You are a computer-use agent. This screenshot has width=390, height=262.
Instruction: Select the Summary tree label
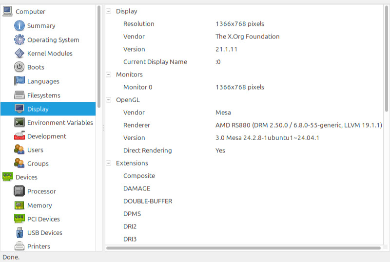(41, 26)
